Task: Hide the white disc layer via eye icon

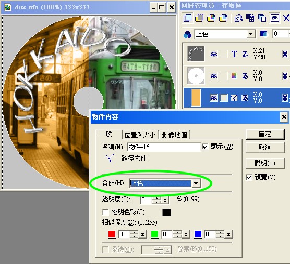Action: (x=214, y=76)
